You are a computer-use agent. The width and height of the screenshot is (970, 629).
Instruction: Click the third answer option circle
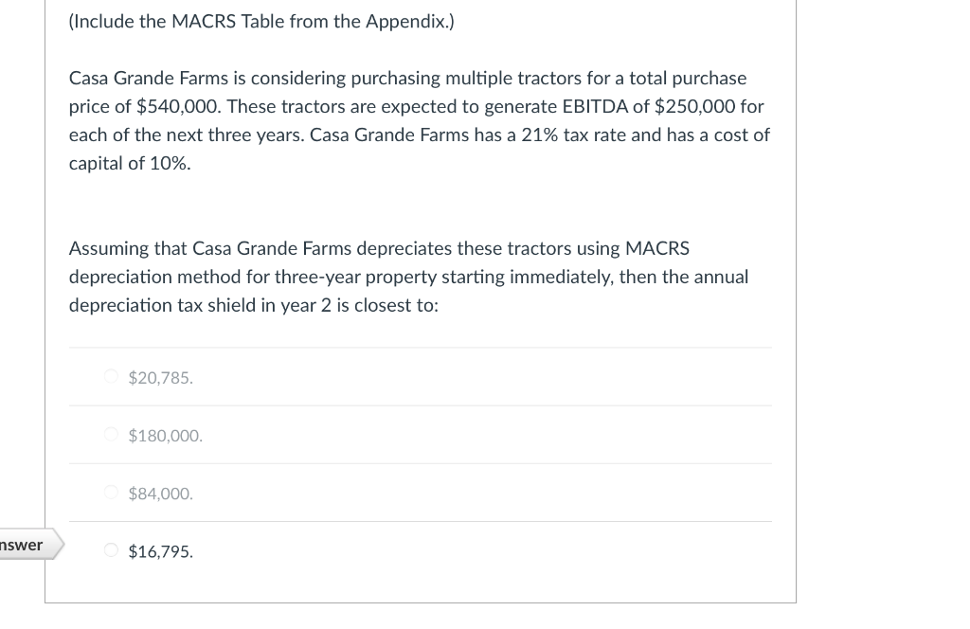(111, 493)
